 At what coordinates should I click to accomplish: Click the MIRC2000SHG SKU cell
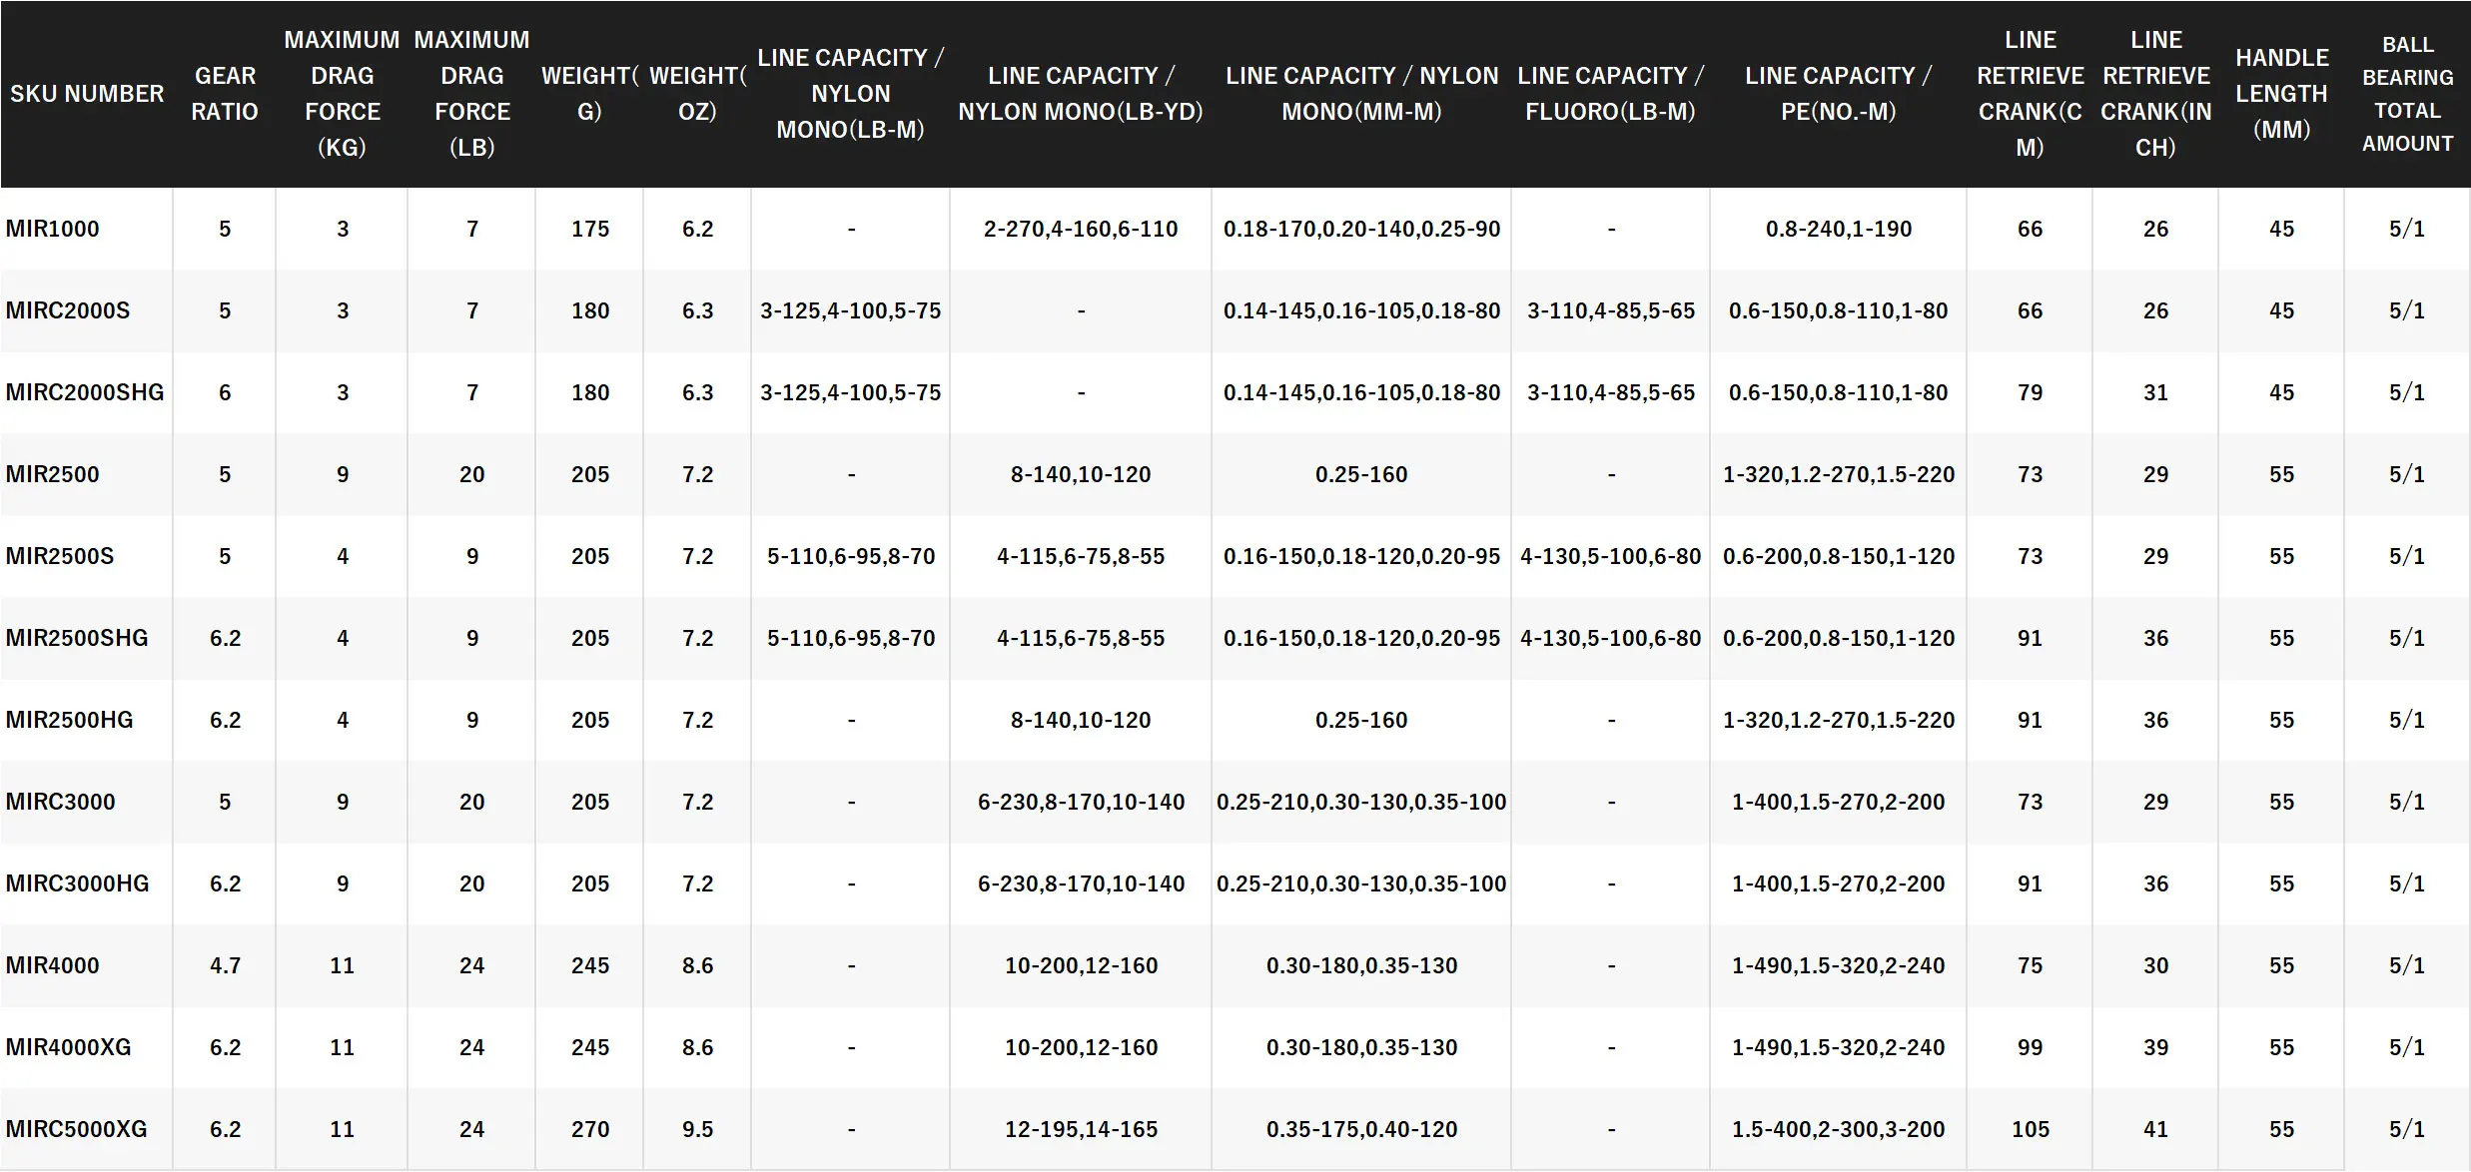[x=85, y=392]
